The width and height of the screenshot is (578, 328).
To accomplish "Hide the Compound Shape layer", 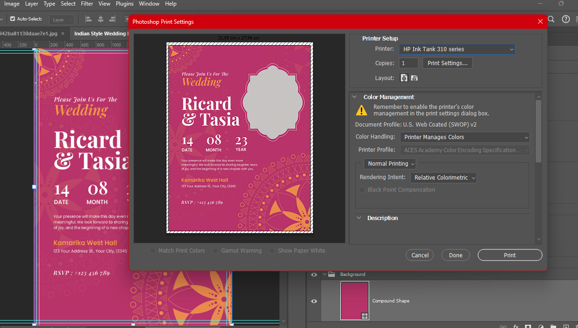I will [x=314, y=301].
